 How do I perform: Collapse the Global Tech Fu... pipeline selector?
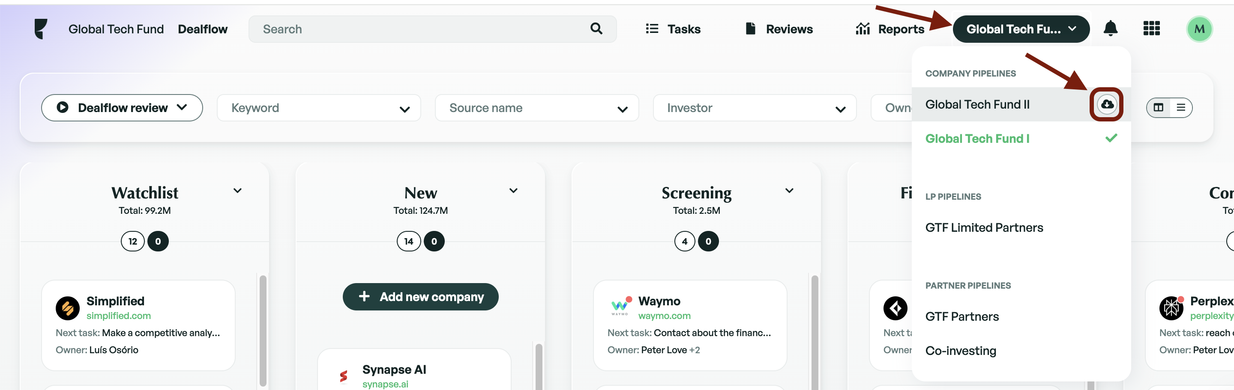(x=1021, y=29)
